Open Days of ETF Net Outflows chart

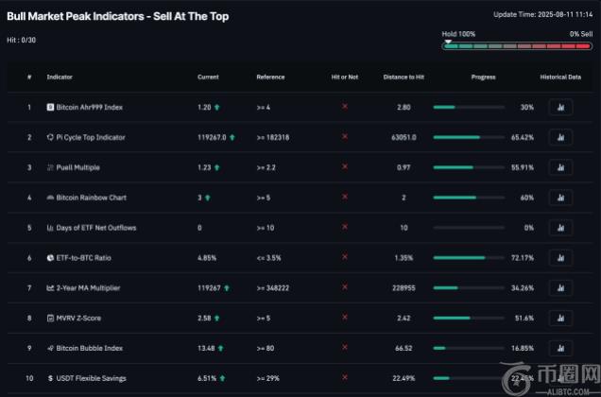tap(560, 228)
